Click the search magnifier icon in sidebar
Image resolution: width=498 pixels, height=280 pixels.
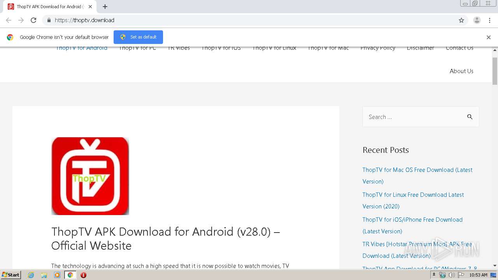470,117
